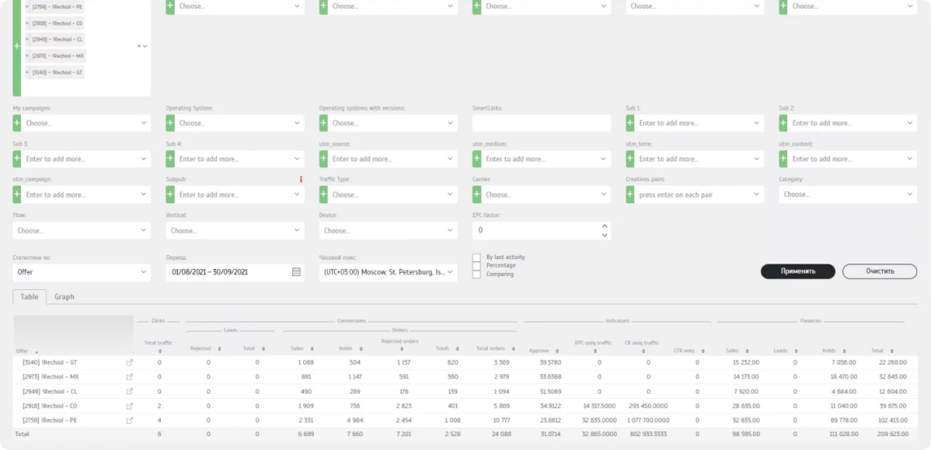Screen dimensions: 931x450
Task: Increase EPC factor with up arrow
Action: (x=604, y=227)
